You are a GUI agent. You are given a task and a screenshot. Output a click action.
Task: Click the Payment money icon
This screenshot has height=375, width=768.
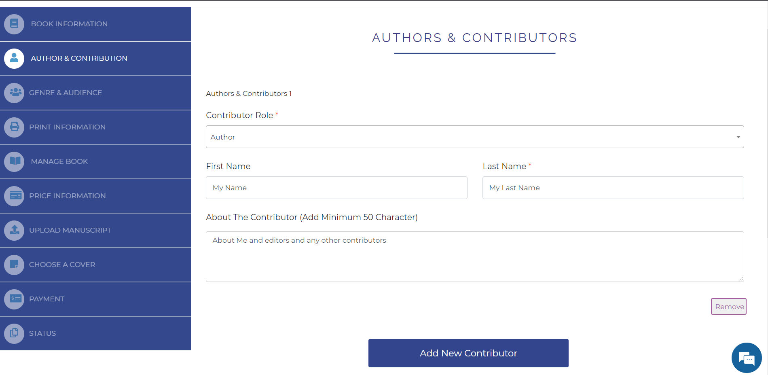click(14, 299)
